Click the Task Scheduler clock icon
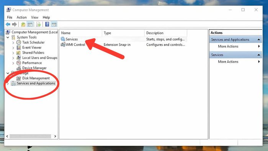This screenshot has width=268, height=151. (19, 42)
